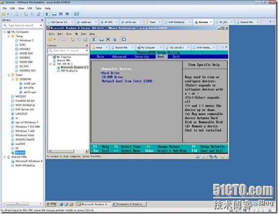Collapse the My Computer tree node

pyautogui.click(x=4, y=32)
